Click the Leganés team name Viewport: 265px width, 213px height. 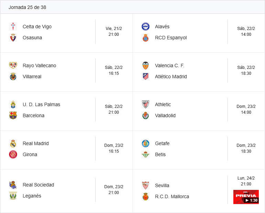tap(32, 196)
